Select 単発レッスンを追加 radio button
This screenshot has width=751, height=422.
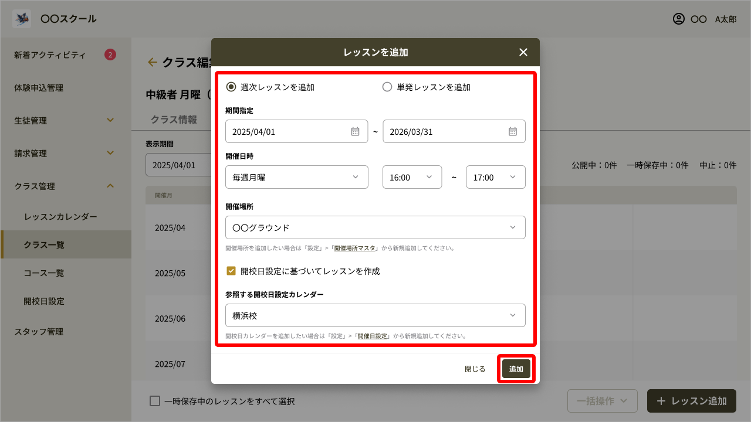387,87
